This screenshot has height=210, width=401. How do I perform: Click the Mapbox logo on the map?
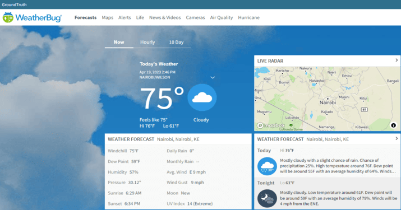271,125
